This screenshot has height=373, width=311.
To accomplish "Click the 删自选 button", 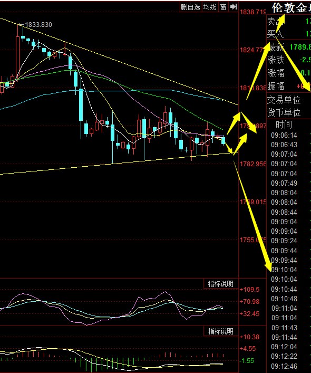I will click(x=191, y=7).
